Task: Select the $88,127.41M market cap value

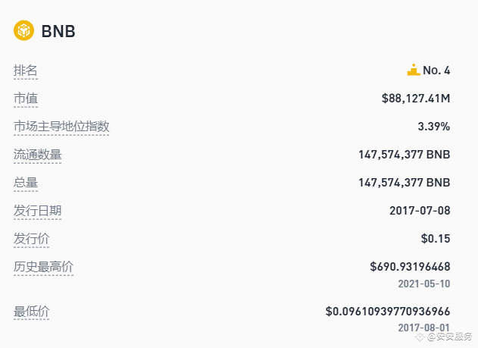Action: (x=416, y=99)
